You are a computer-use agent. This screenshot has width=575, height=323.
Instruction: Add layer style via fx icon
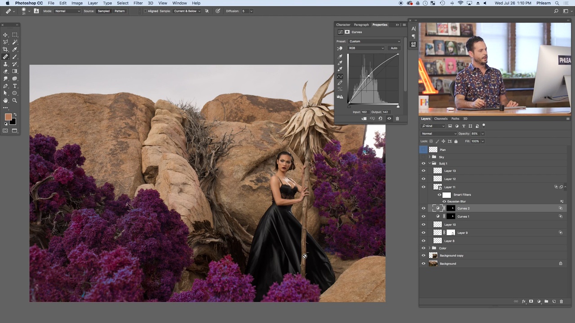point(524,301)
